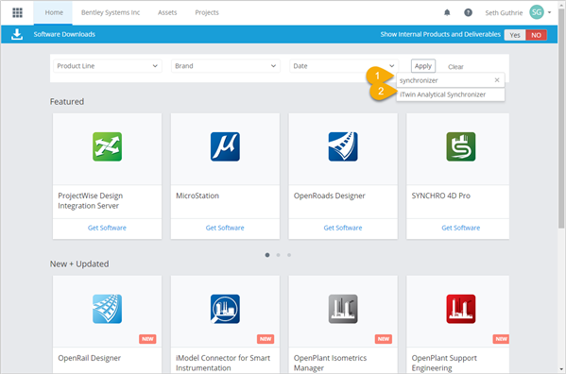566x374 pixels.
Task: Click the MicroStation product icon
Action: point(225,146)
